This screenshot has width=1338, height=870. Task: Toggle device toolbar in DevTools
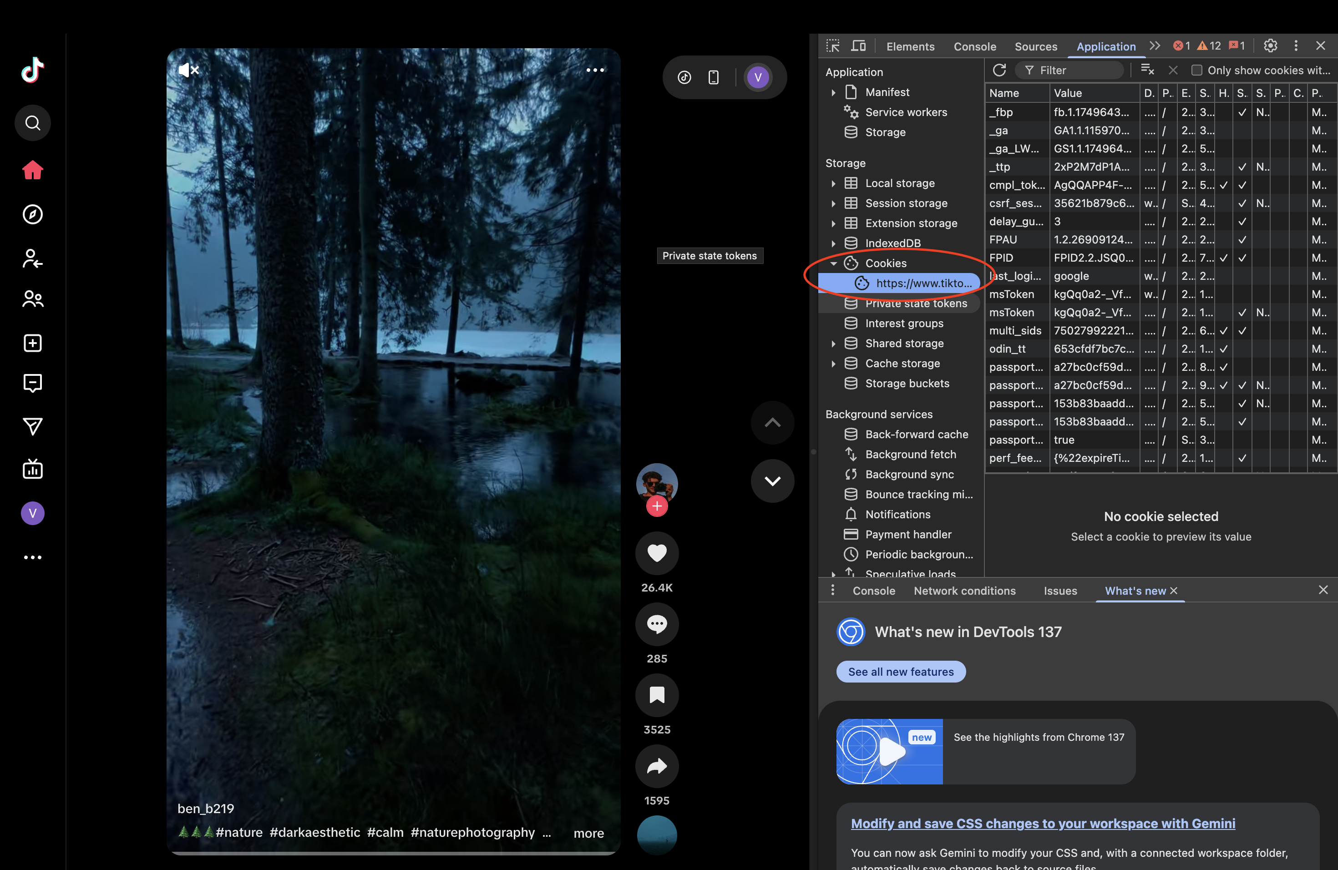[x=858, y=46]
